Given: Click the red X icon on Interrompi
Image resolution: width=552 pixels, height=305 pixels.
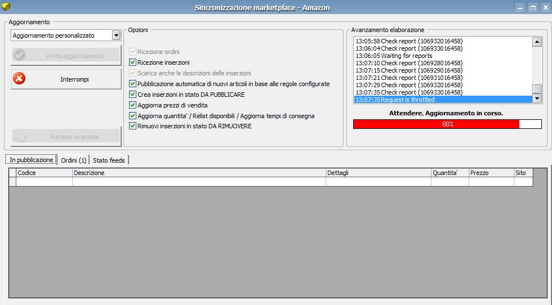Looking at the screenshot, I should pyautogui.click(x=19, y=78).
